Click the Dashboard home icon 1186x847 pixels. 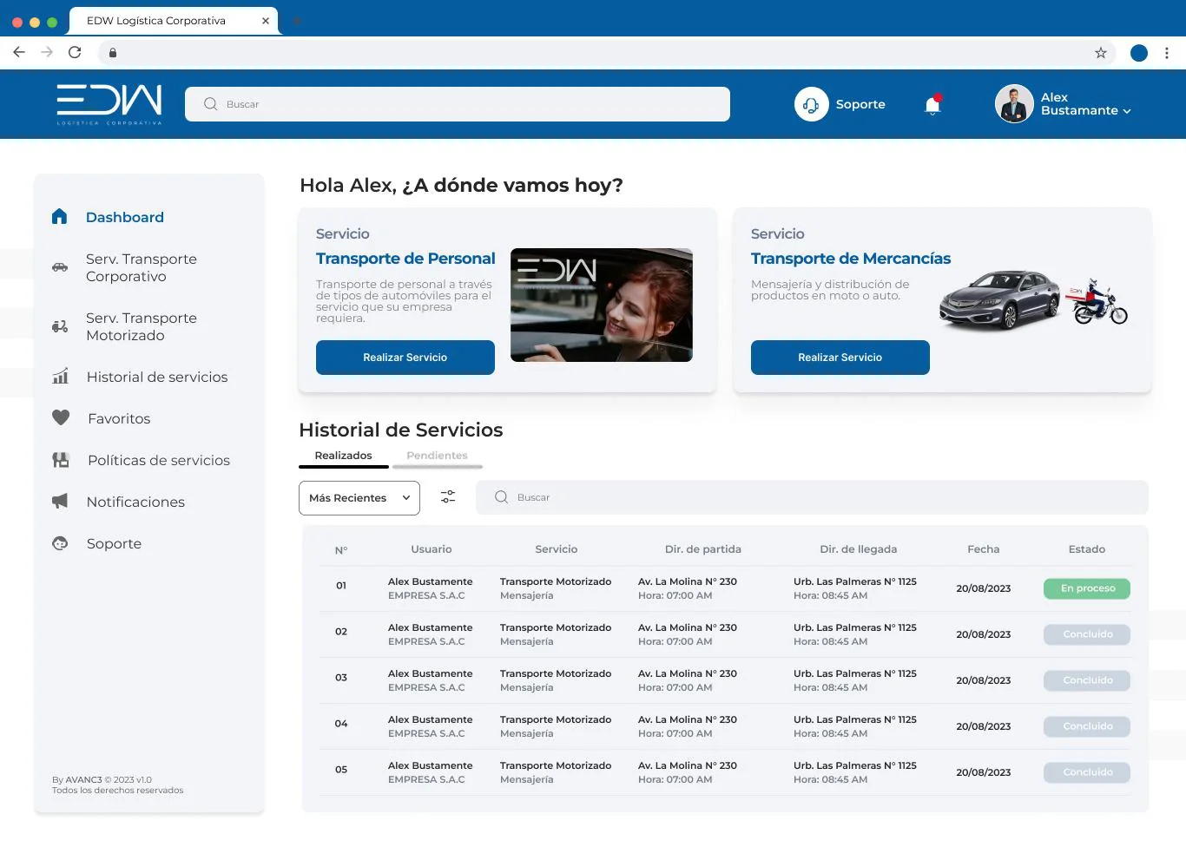coord(59,216)
